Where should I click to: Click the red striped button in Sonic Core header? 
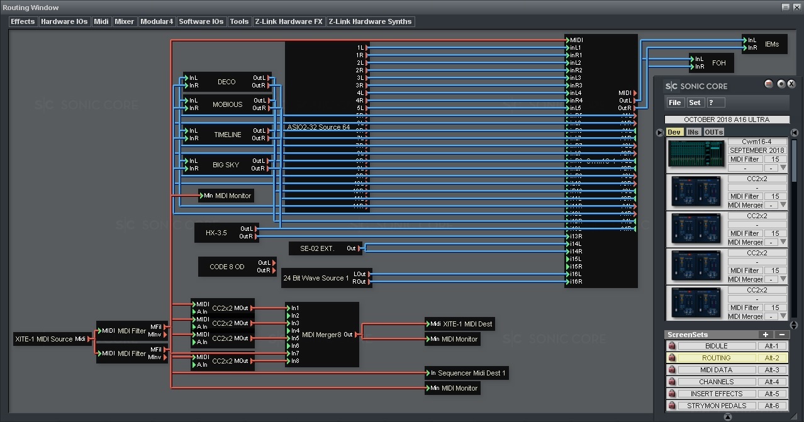click(768, 84)
